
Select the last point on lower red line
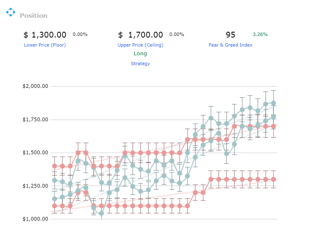point(273,179)
